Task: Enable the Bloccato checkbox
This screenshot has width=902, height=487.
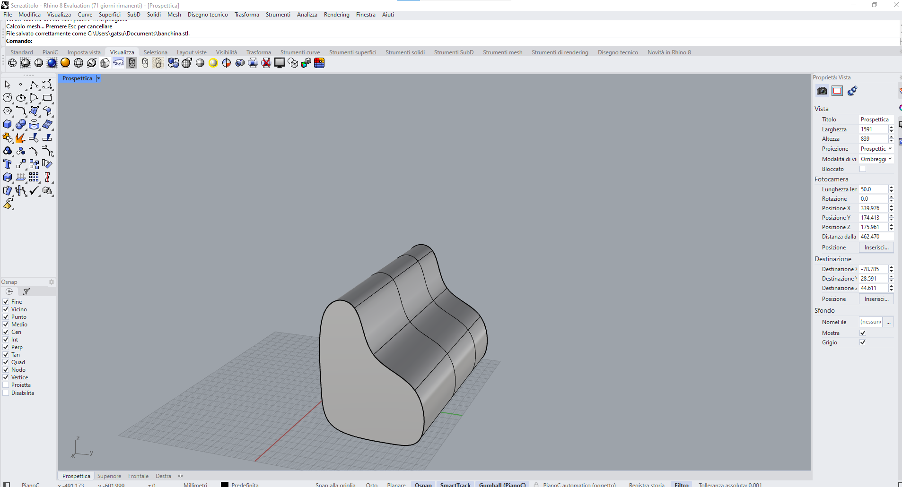Action: [x=863, y=169]
